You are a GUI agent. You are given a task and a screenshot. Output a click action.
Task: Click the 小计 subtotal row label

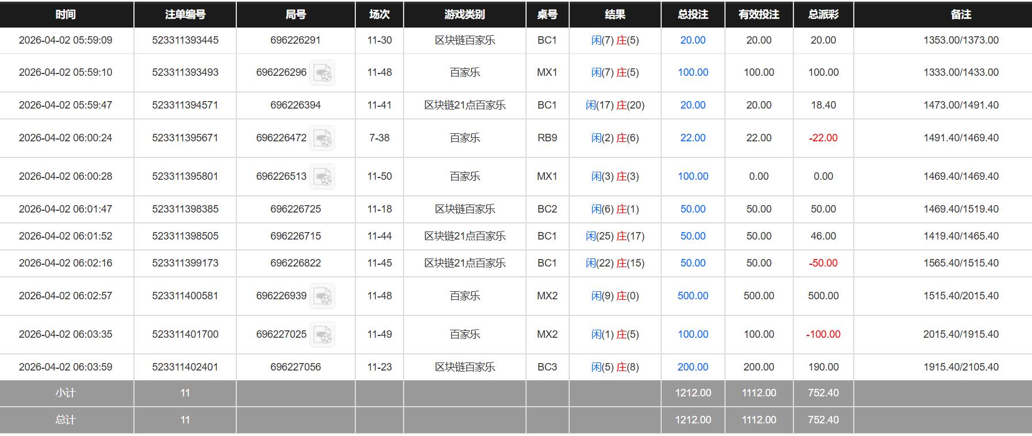click(66, 393)
